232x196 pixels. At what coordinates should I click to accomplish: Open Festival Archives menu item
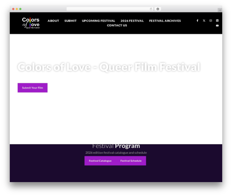[165, 21]
